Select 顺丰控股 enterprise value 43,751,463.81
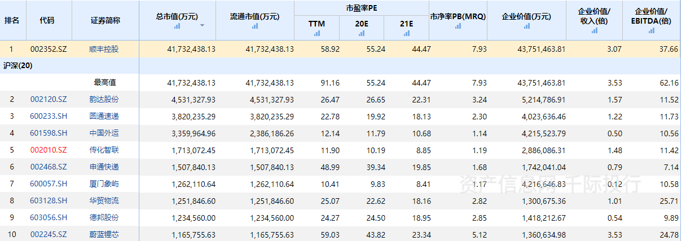 [x=541, y=49]
